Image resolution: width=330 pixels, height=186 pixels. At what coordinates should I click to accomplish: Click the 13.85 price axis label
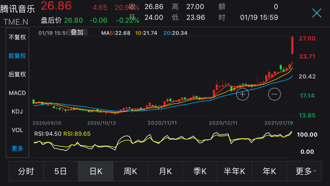click(307, 115)
